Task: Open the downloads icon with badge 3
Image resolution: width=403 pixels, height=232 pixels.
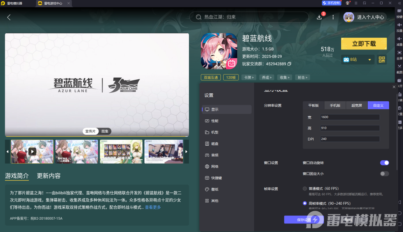Action: pyautogui.click(x=319, y=17)
